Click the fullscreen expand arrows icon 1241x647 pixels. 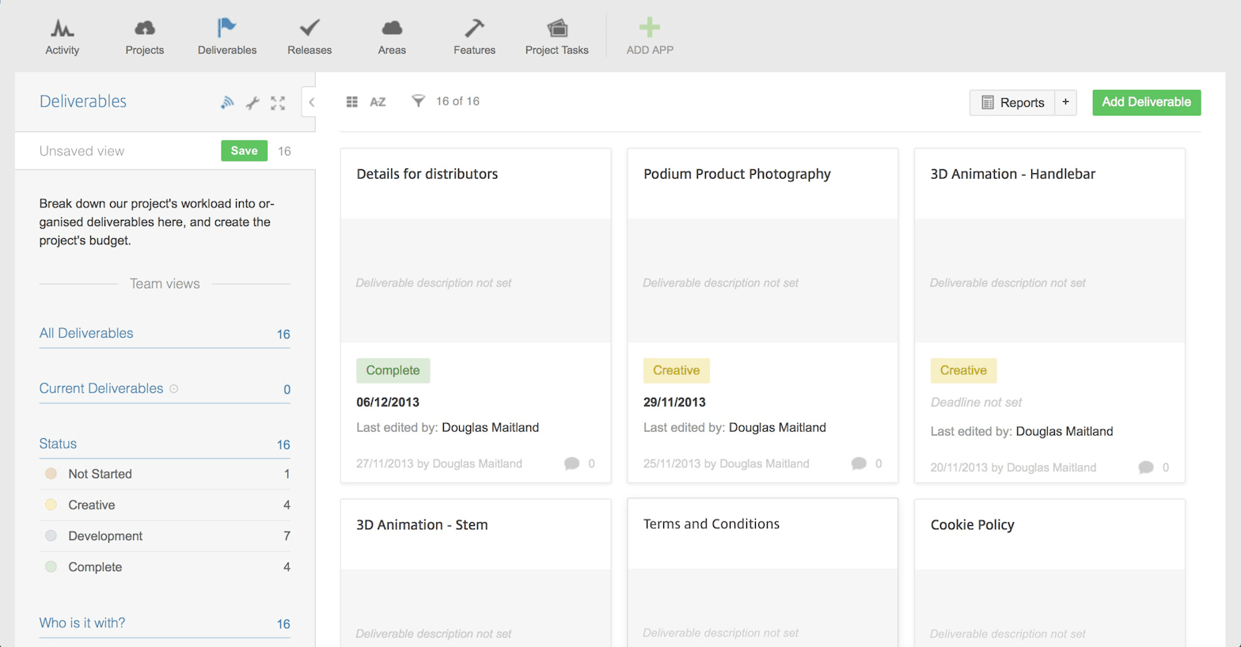pyautogui.click(x=278, y=102)
